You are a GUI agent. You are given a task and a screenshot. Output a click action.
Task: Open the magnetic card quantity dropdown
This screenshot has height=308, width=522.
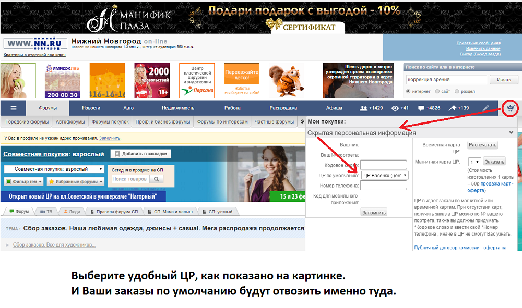point(474,162)
